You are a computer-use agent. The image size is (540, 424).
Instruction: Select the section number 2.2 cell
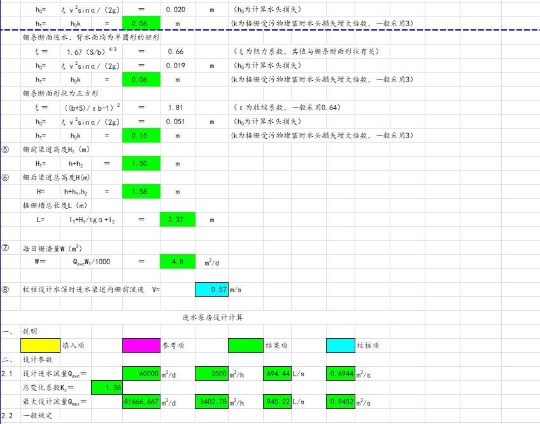(6, 416)
